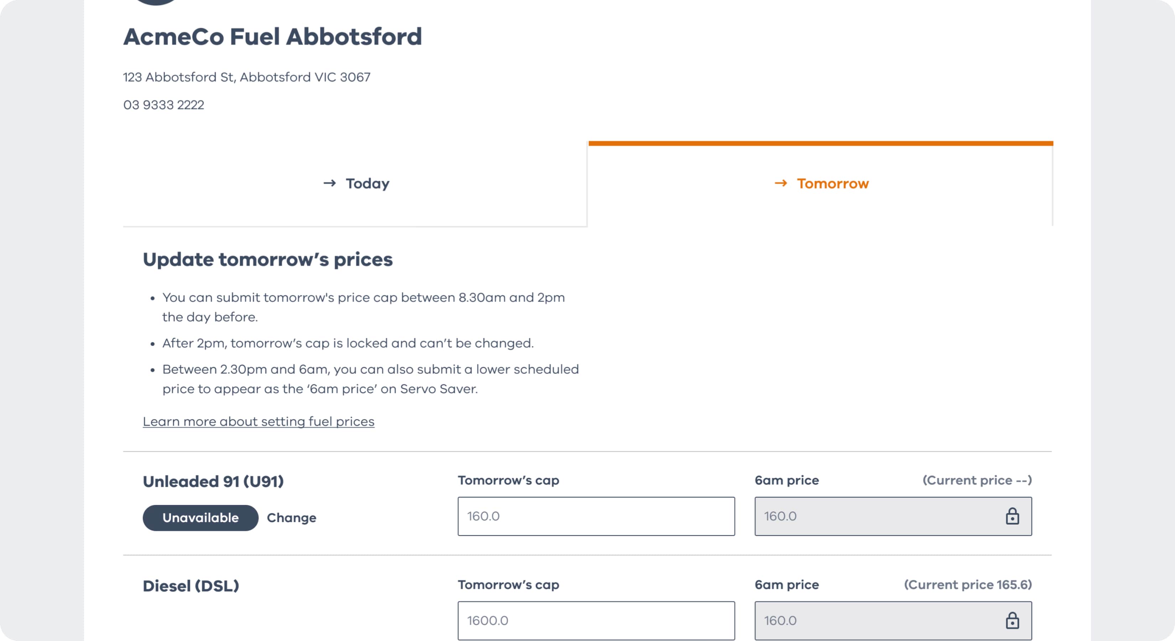This screenshot has height=641, width=1175.
Task: Click the locked Diesel 6am price field
Action: click(x=876, y=620)
